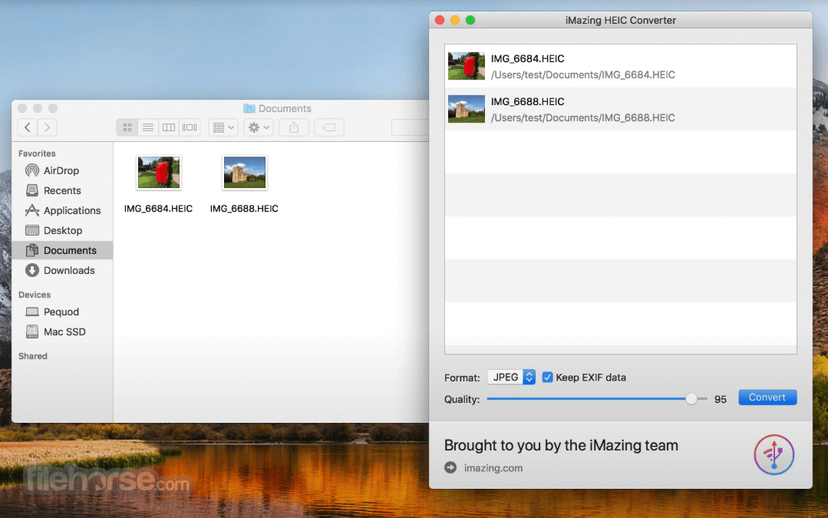Select Documents in Finder sidebar
The image size is (828, 518).
62,250
